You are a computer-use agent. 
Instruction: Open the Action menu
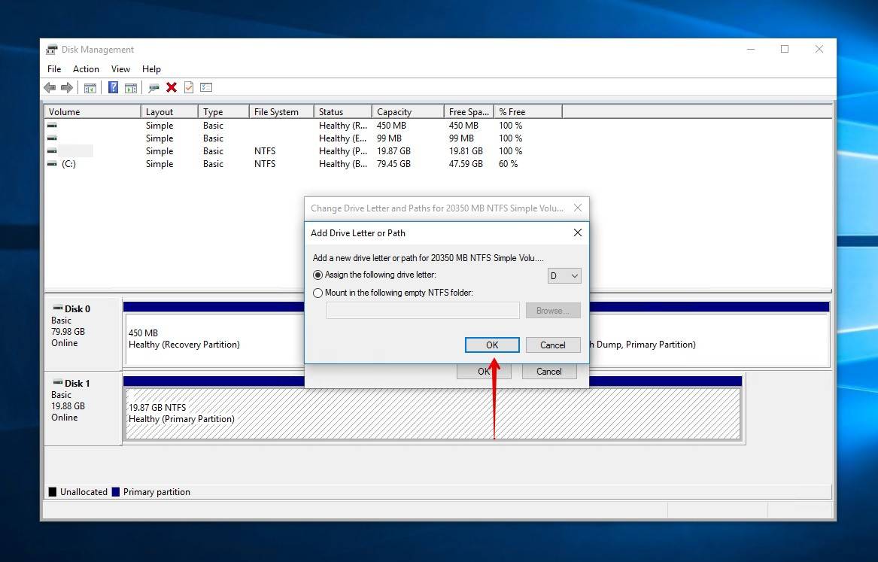point(86,68)
